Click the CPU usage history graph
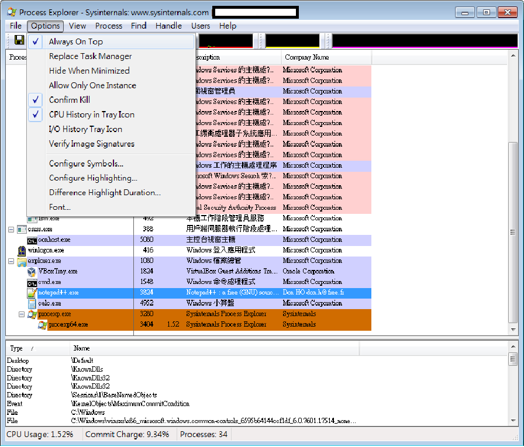The height and width of the screenshot is (447, 524). pos(226,41)
